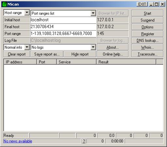Click resolved IP 127.0.0.2 text
Screen dimensions: 167x147
[x=105, y=27]
